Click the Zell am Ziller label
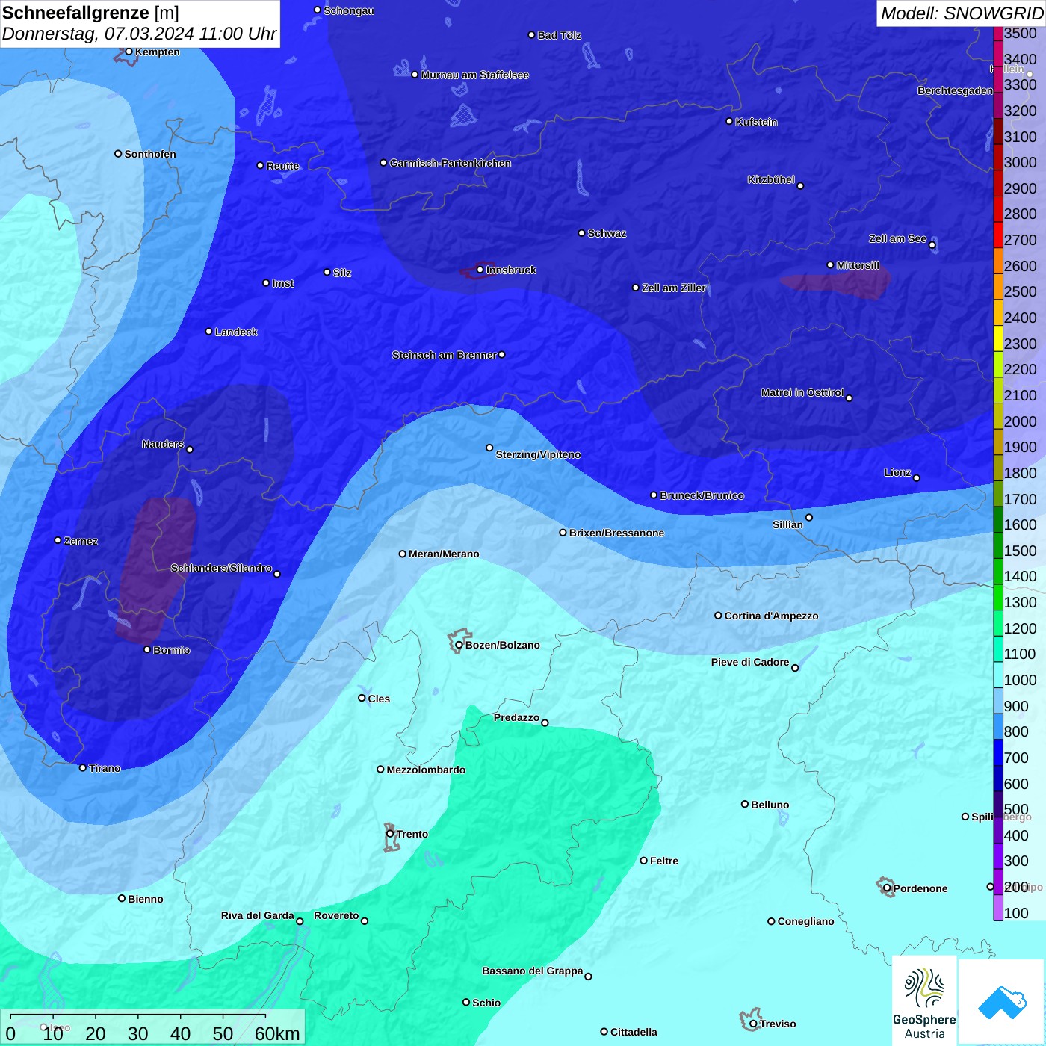 (673, 288)
